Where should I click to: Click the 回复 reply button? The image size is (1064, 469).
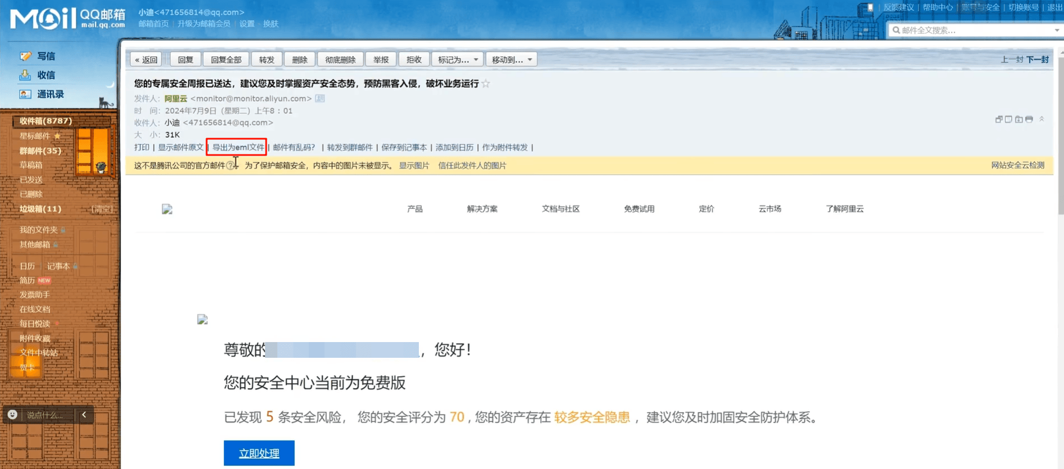coord(185,60)
